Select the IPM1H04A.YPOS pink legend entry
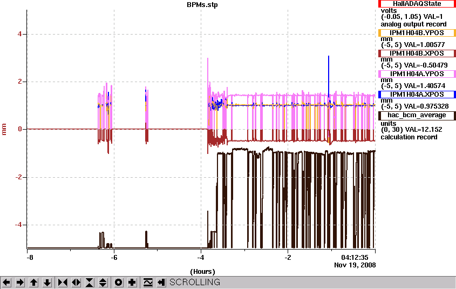Viewport: 456px width, 289px height. point(417,74)
